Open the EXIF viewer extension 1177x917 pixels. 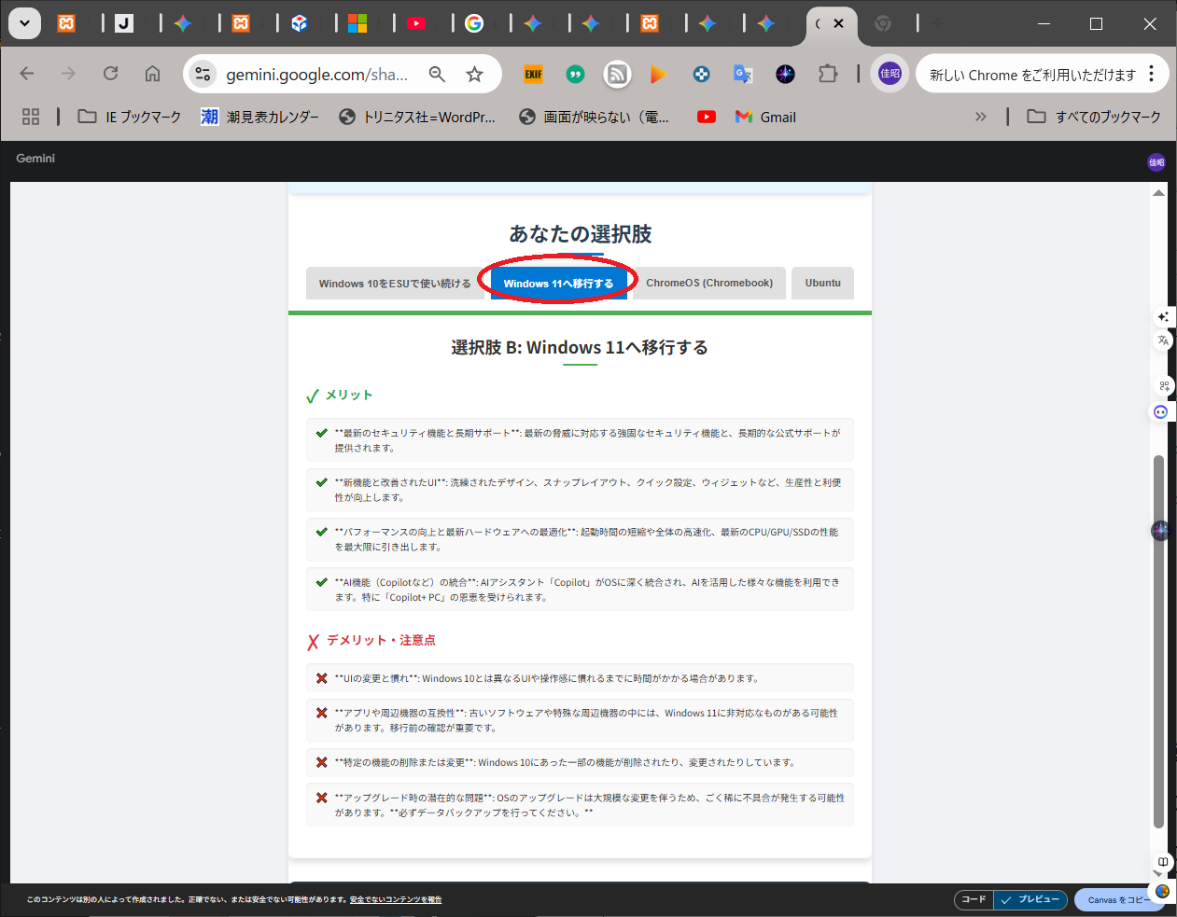pyautogui.click(x=533, y=74)
